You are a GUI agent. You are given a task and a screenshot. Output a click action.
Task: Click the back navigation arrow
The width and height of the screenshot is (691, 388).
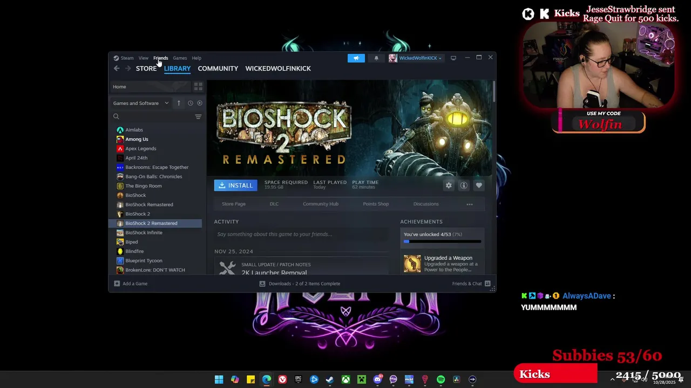click(x=117, y=68)
